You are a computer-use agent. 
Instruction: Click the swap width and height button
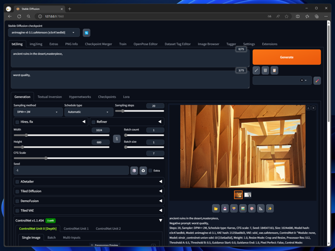(x=117, y=138)
